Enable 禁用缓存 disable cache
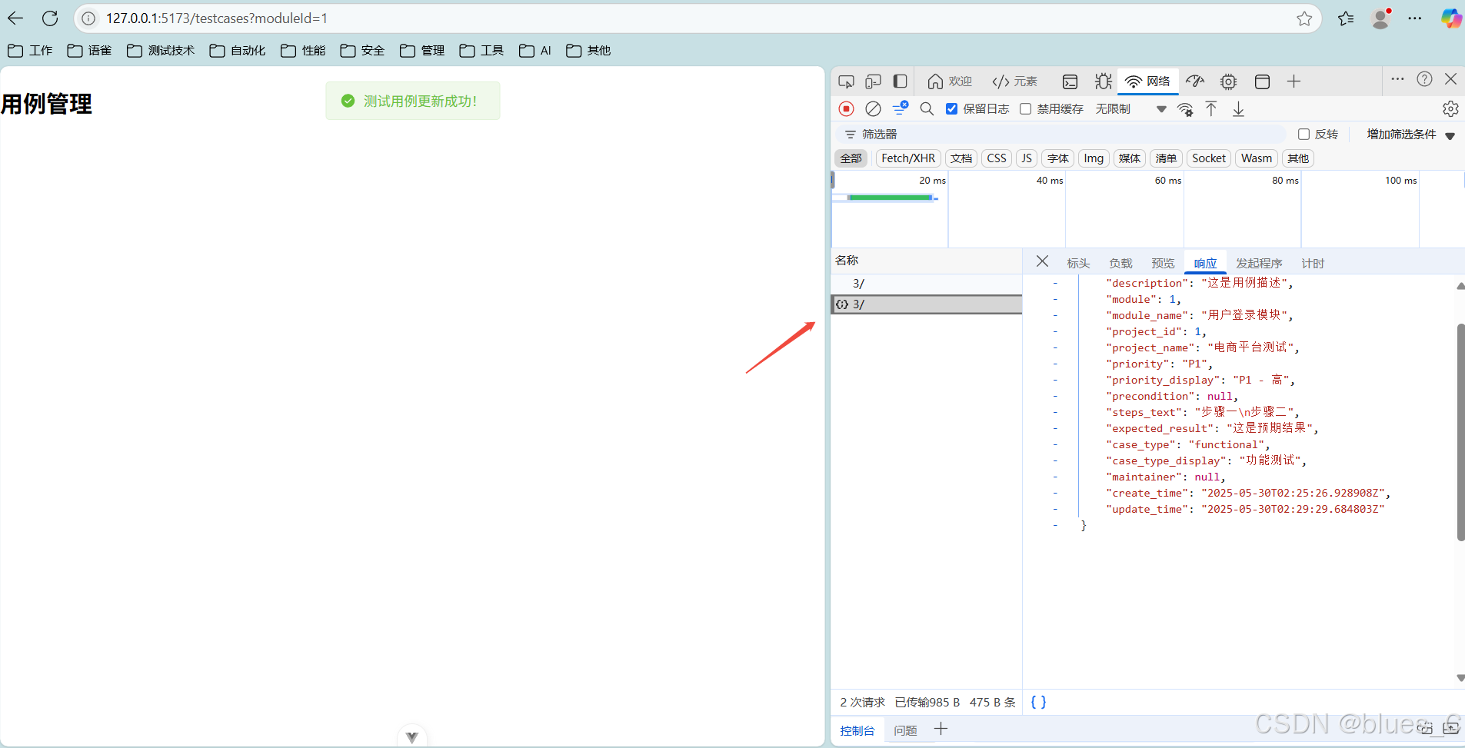This screenshot has height=748, width=1465. 1025,109
